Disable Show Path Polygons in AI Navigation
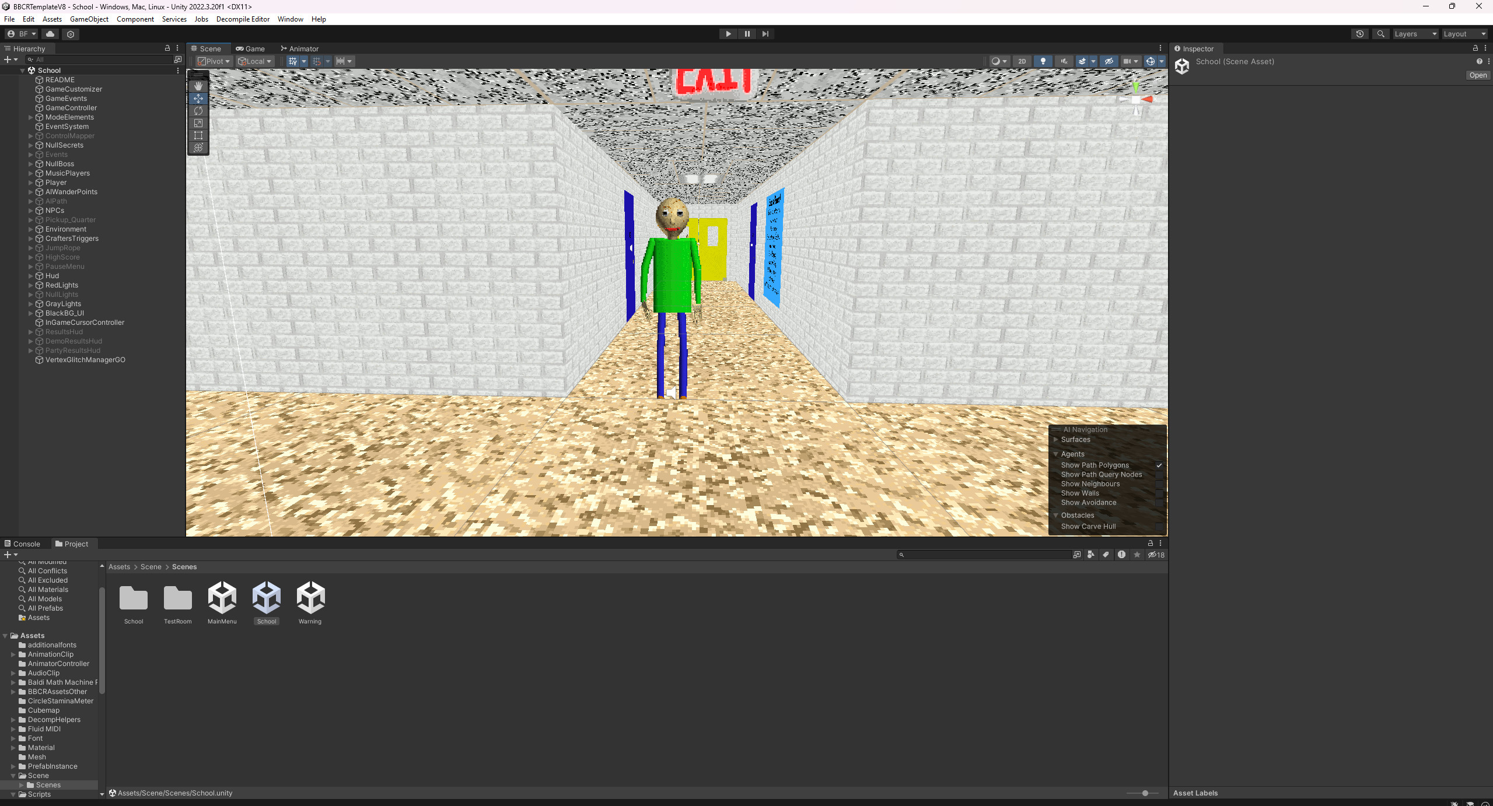Screen dimensions: 1493x806 [1160, 465]
